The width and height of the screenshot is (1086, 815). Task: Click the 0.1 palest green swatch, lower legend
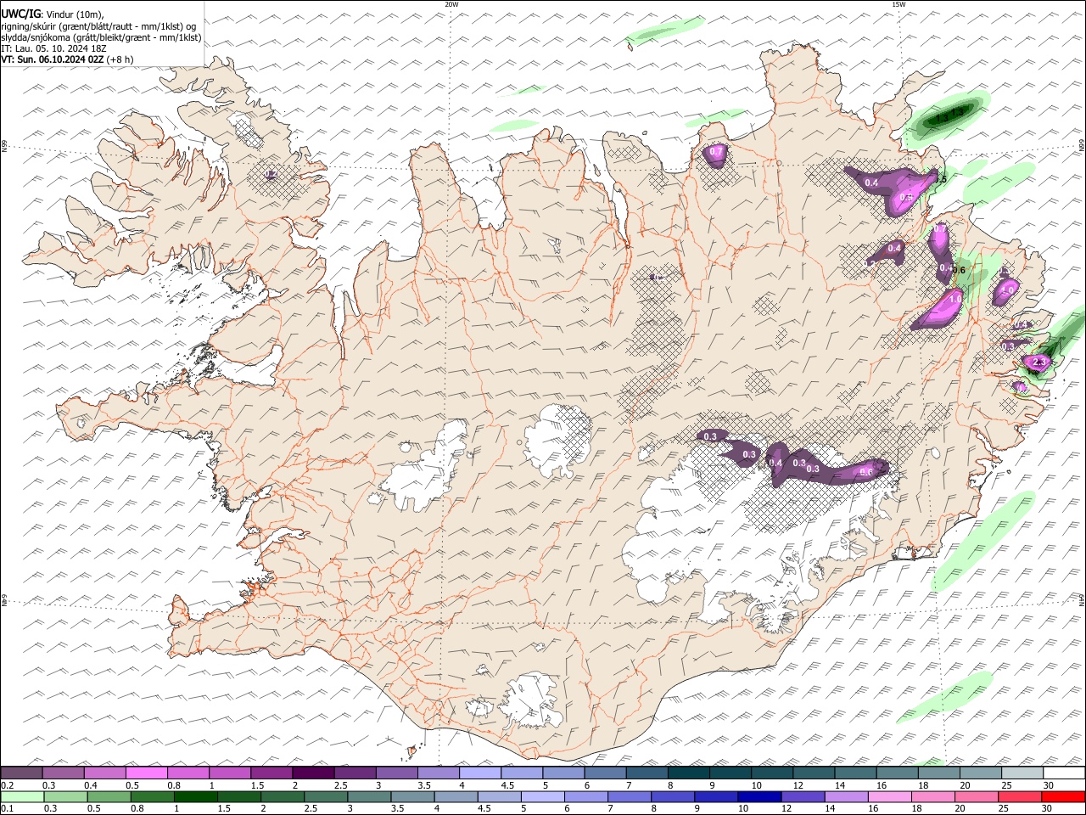(22, 796)
